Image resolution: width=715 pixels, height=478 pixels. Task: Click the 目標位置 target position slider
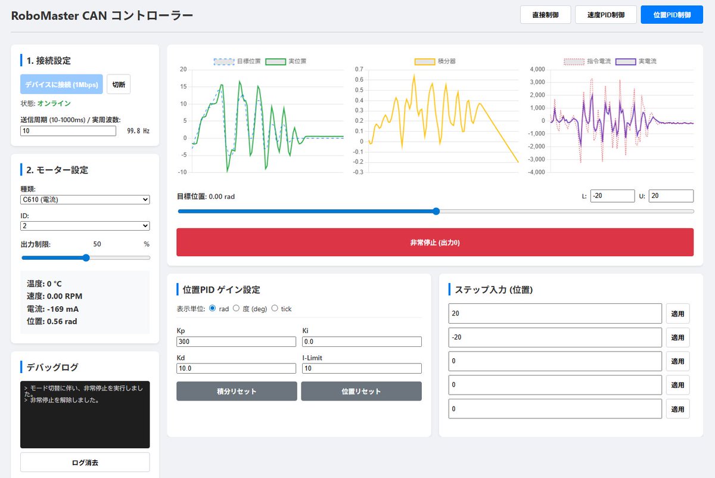[x=436, y=211]
